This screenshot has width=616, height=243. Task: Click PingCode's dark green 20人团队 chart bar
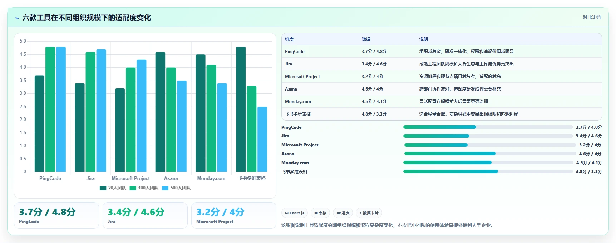(x=39, y=123)
